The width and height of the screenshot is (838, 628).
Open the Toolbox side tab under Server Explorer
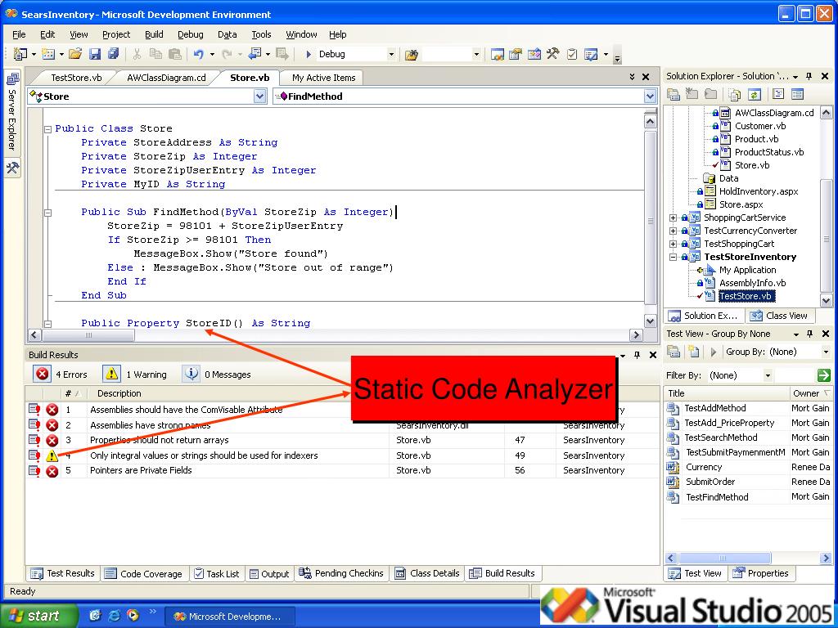click(x=12, y=168)
